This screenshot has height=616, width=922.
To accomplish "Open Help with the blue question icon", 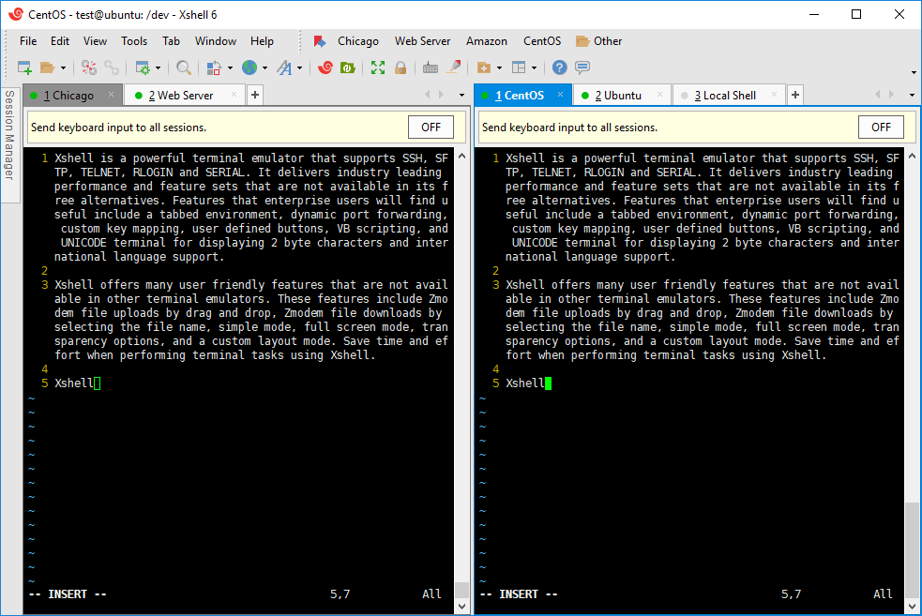I will point(559,68).
